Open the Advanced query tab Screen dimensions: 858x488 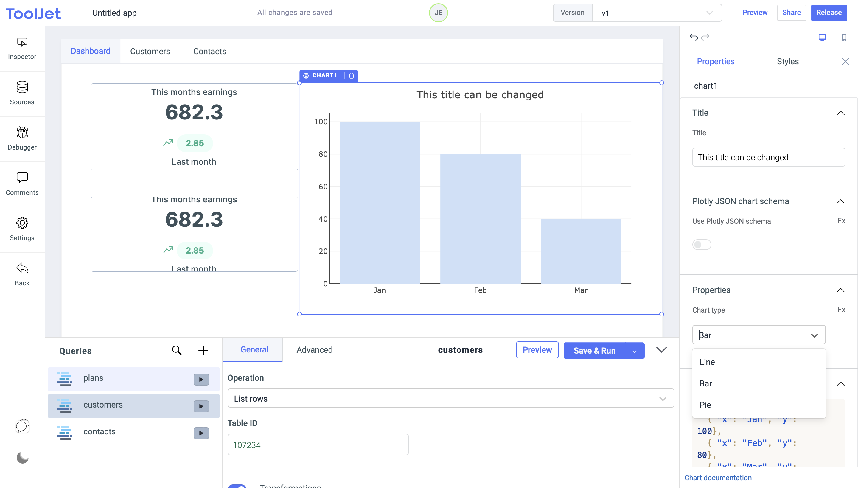coord(314,349)
